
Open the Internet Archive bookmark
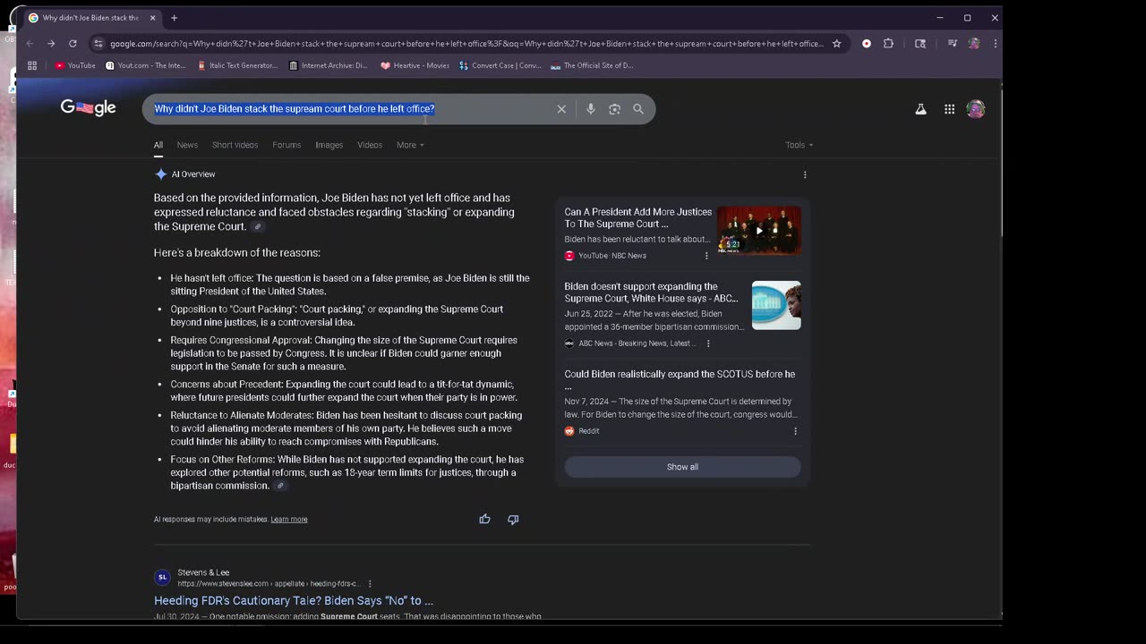pyautogui.click(x=328, y=65)
